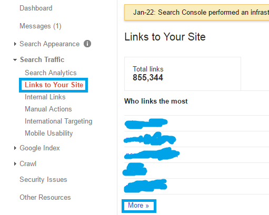Screen dimensions: 269x215
Task: Expand the Crawl section arrow
Action: coord(15,164)
